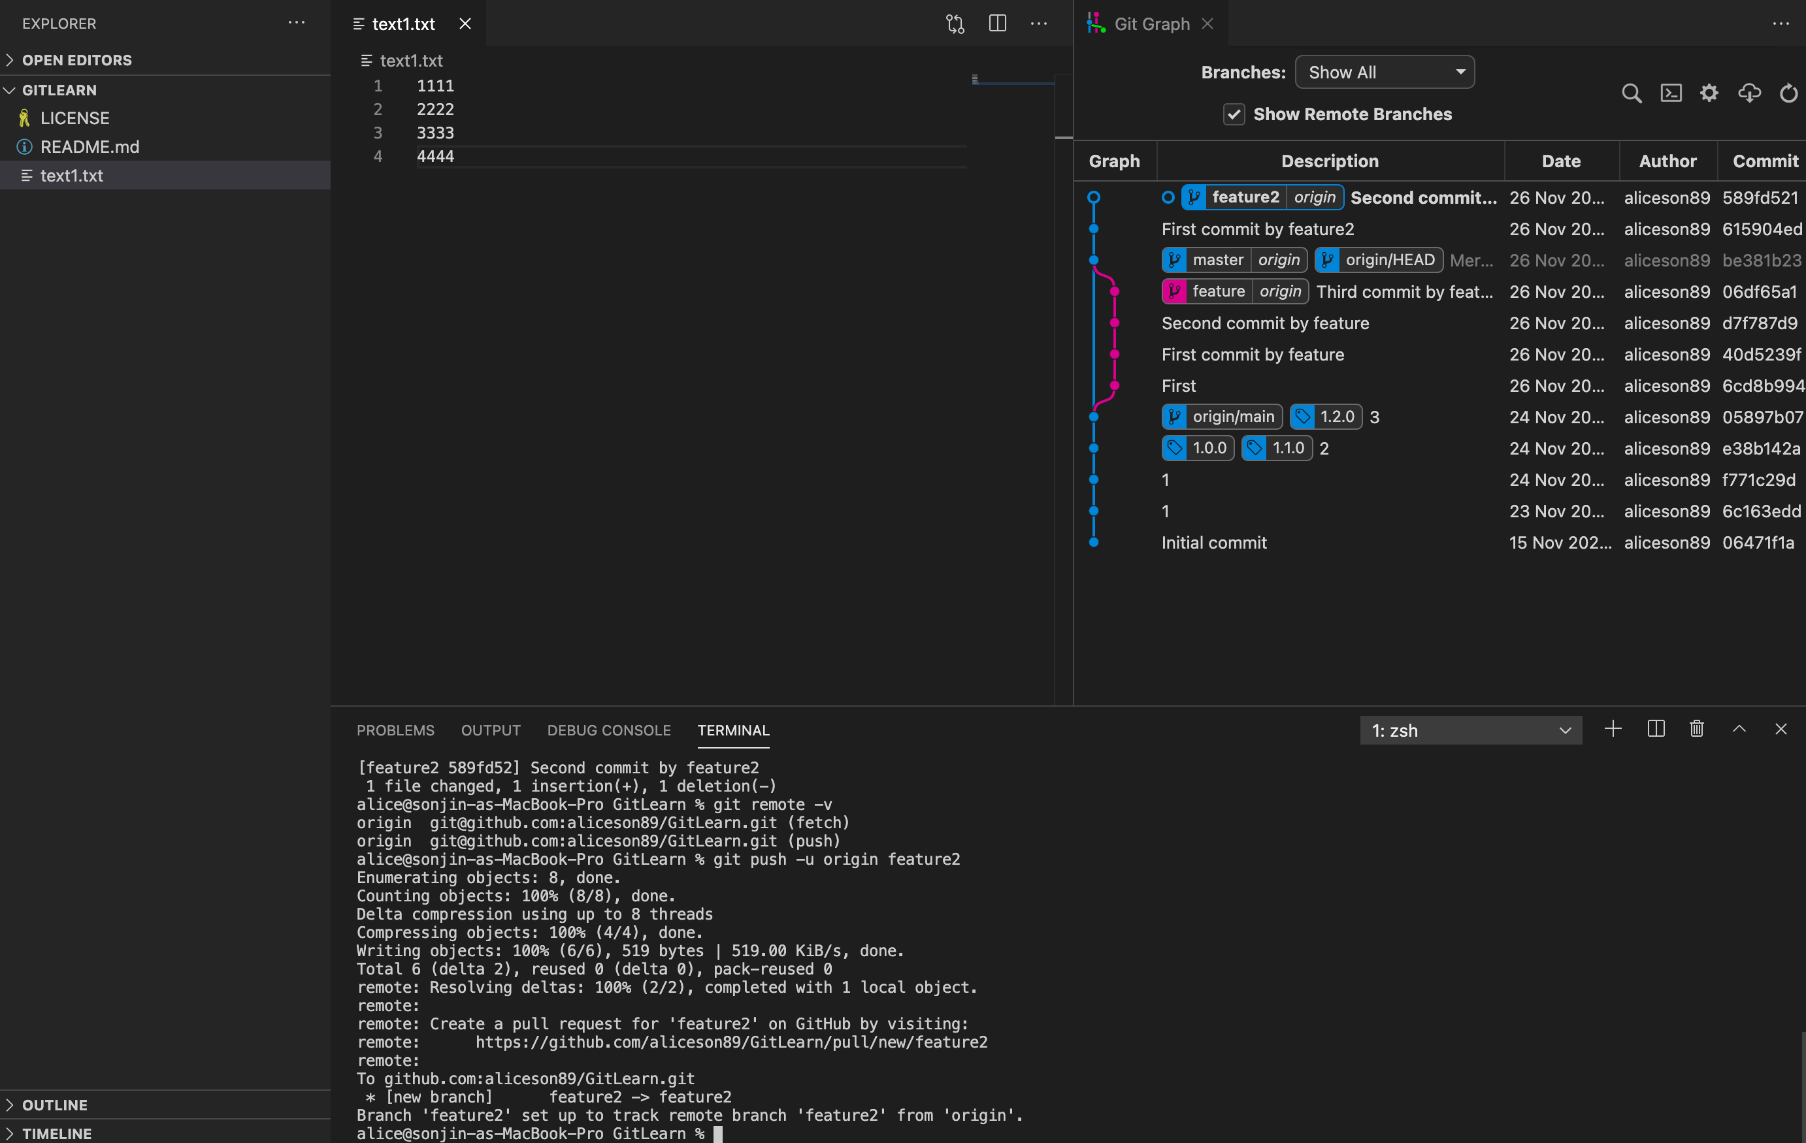Click the open changes compare icon
Screen dimensions: 1806x1143
coord(955,24)
